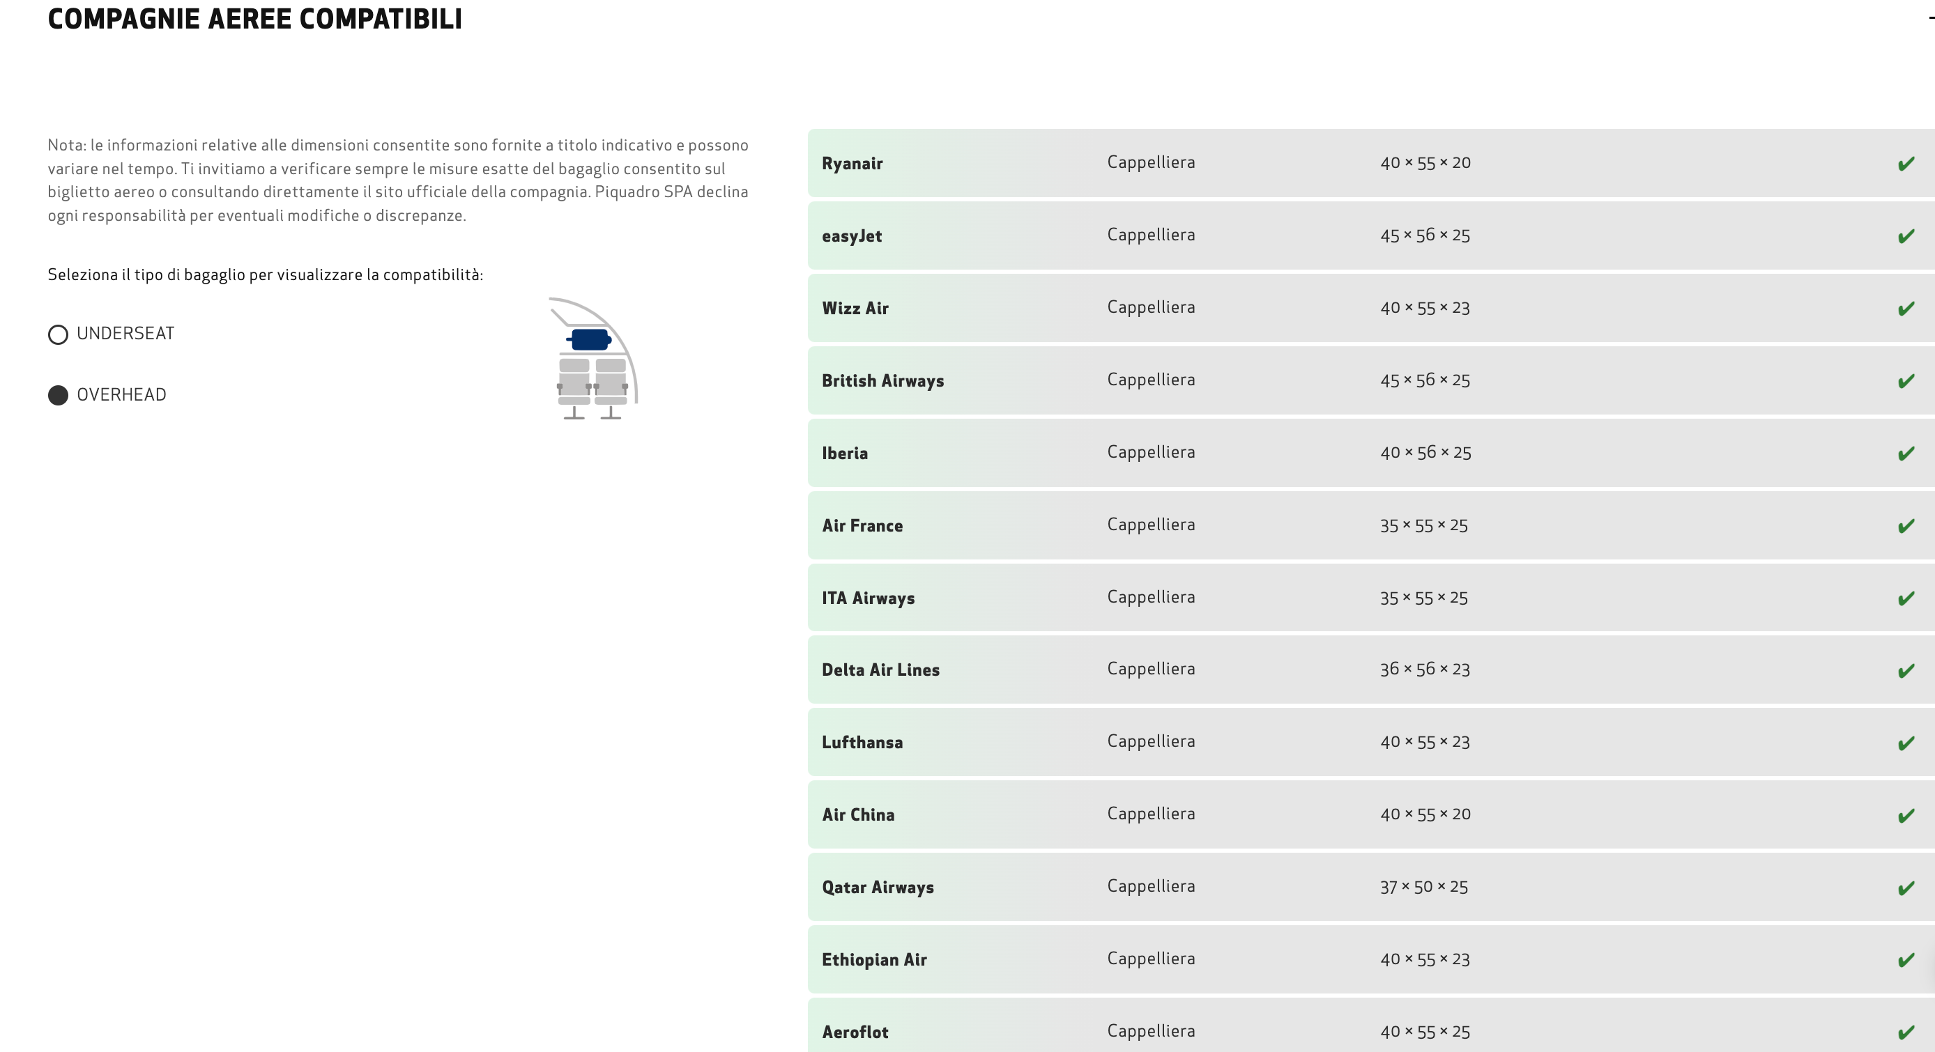Click the Qatar Airways green checkmark
1935x1052 pixels.
tap(1906, 888)
